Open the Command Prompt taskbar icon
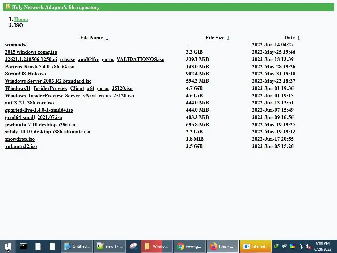337x253 pixels. pos(23,246)
